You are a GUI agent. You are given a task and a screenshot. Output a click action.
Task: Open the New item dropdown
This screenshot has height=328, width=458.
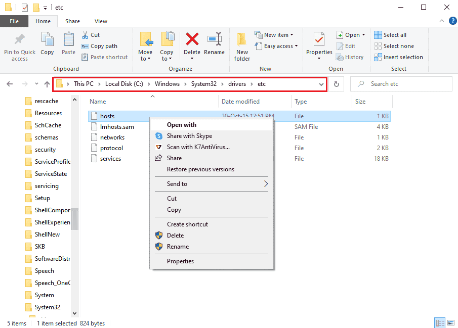(274, 35)
